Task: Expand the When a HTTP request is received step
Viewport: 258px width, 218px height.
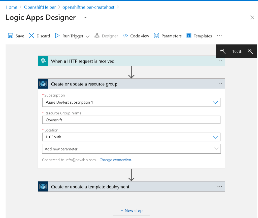Action: point(131,61)
